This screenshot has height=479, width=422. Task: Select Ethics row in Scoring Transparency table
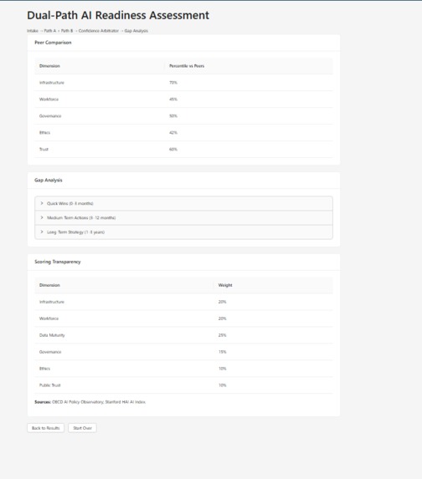pyautogui.click(x=183, y=369)
